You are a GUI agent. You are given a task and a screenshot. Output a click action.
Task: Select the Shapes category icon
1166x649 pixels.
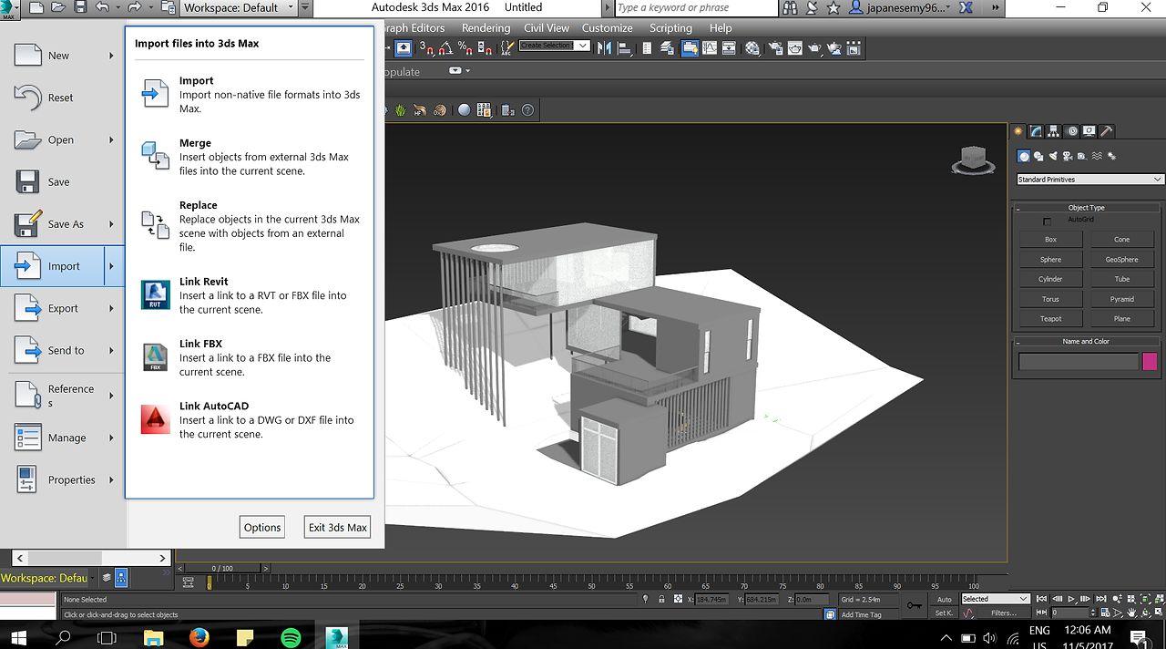pos(1038,156)
